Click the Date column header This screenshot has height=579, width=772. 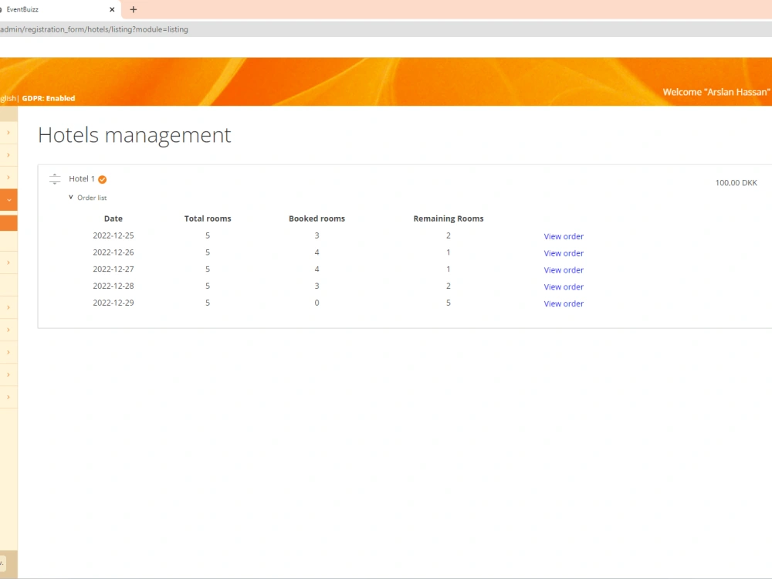point(113,218)
